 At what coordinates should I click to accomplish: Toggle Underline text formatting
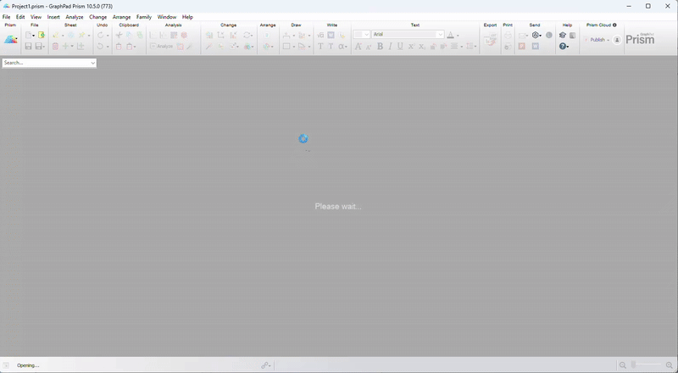click(400, 47)
